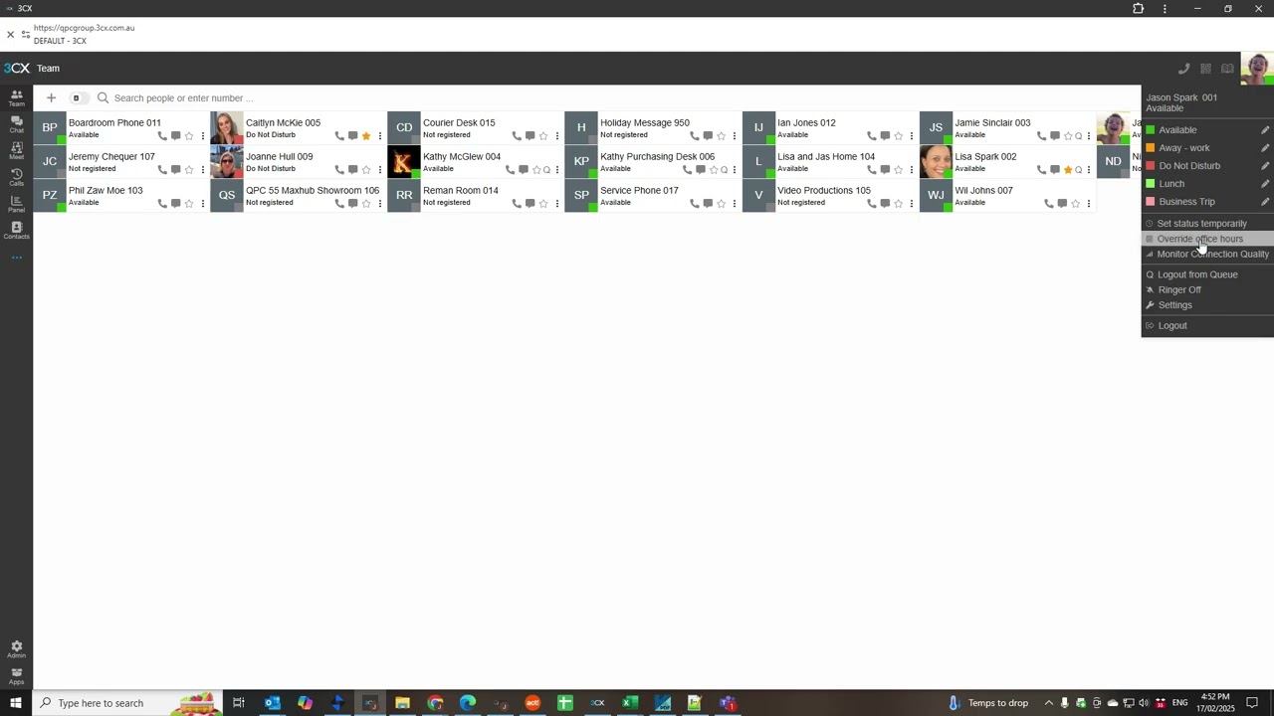Choose Logout from Queue in profile menu
The image size is (1274, 716).
click(x=1197, y=274)
